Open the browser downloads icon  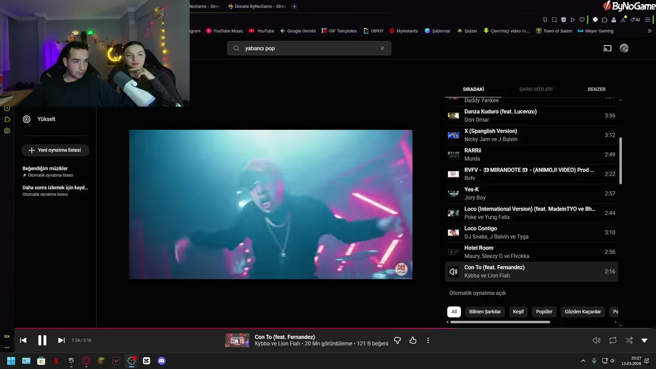[623, 19]
